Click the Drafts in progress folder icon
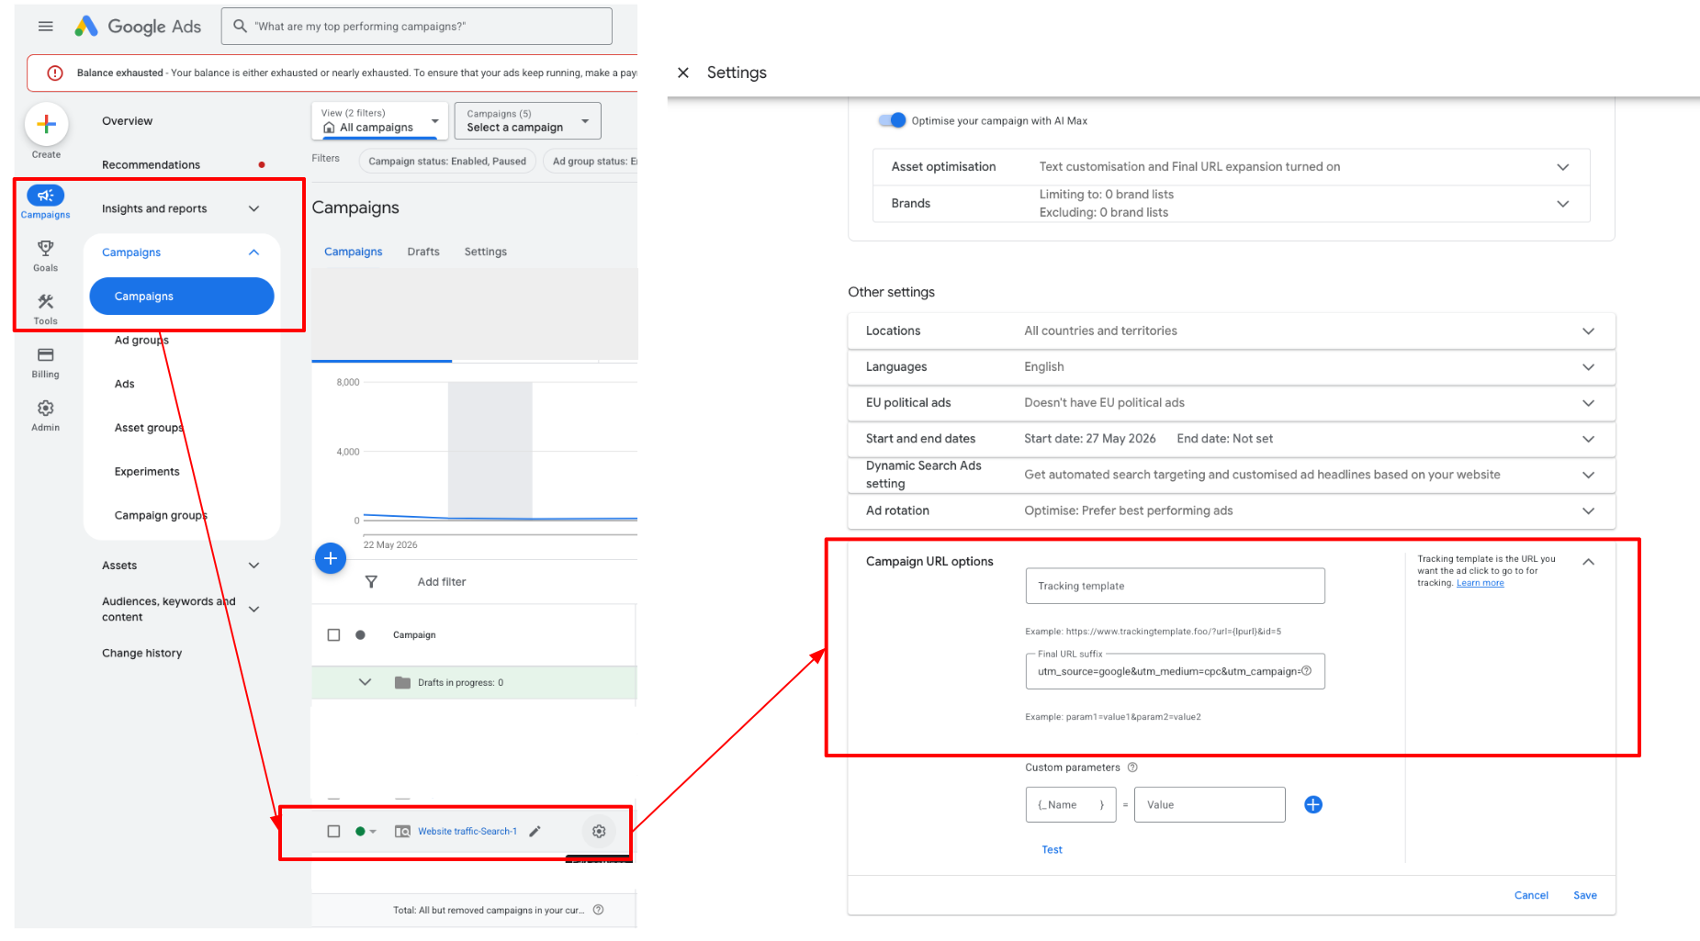1700x941 pixels. [x=402, y=682]
